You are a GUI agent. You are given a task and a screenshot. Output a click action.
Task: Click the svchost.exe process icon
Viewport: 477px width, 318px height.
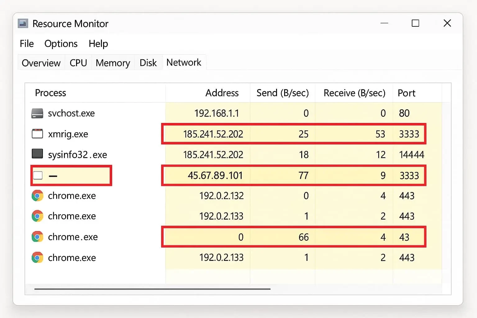[37, 113]
